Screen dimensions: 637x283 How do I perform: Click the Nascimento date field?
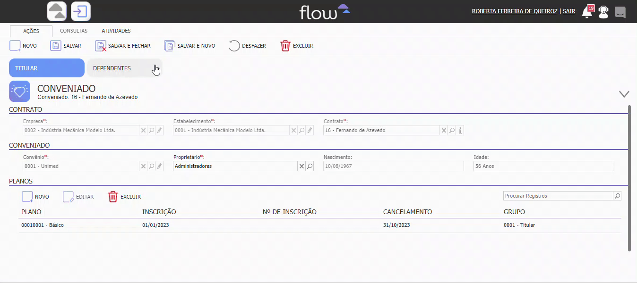coord(394,166)
